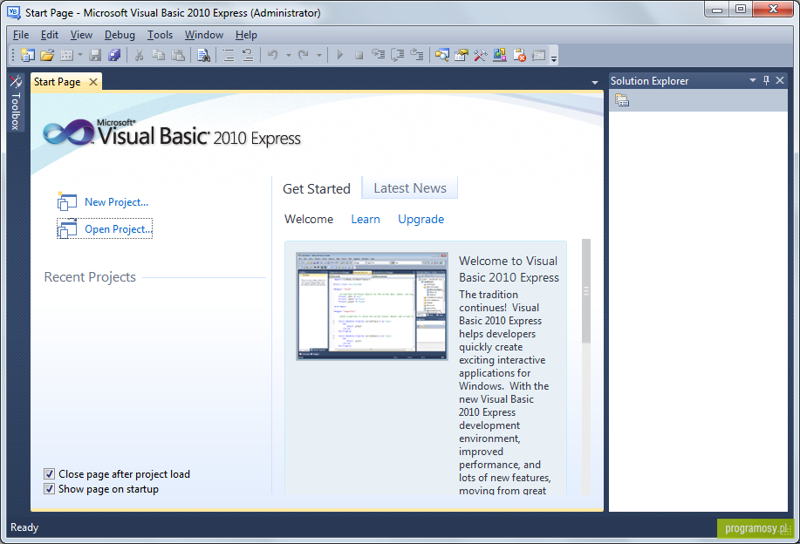Toggle Close page after project load checkbox

coord(49,474)
